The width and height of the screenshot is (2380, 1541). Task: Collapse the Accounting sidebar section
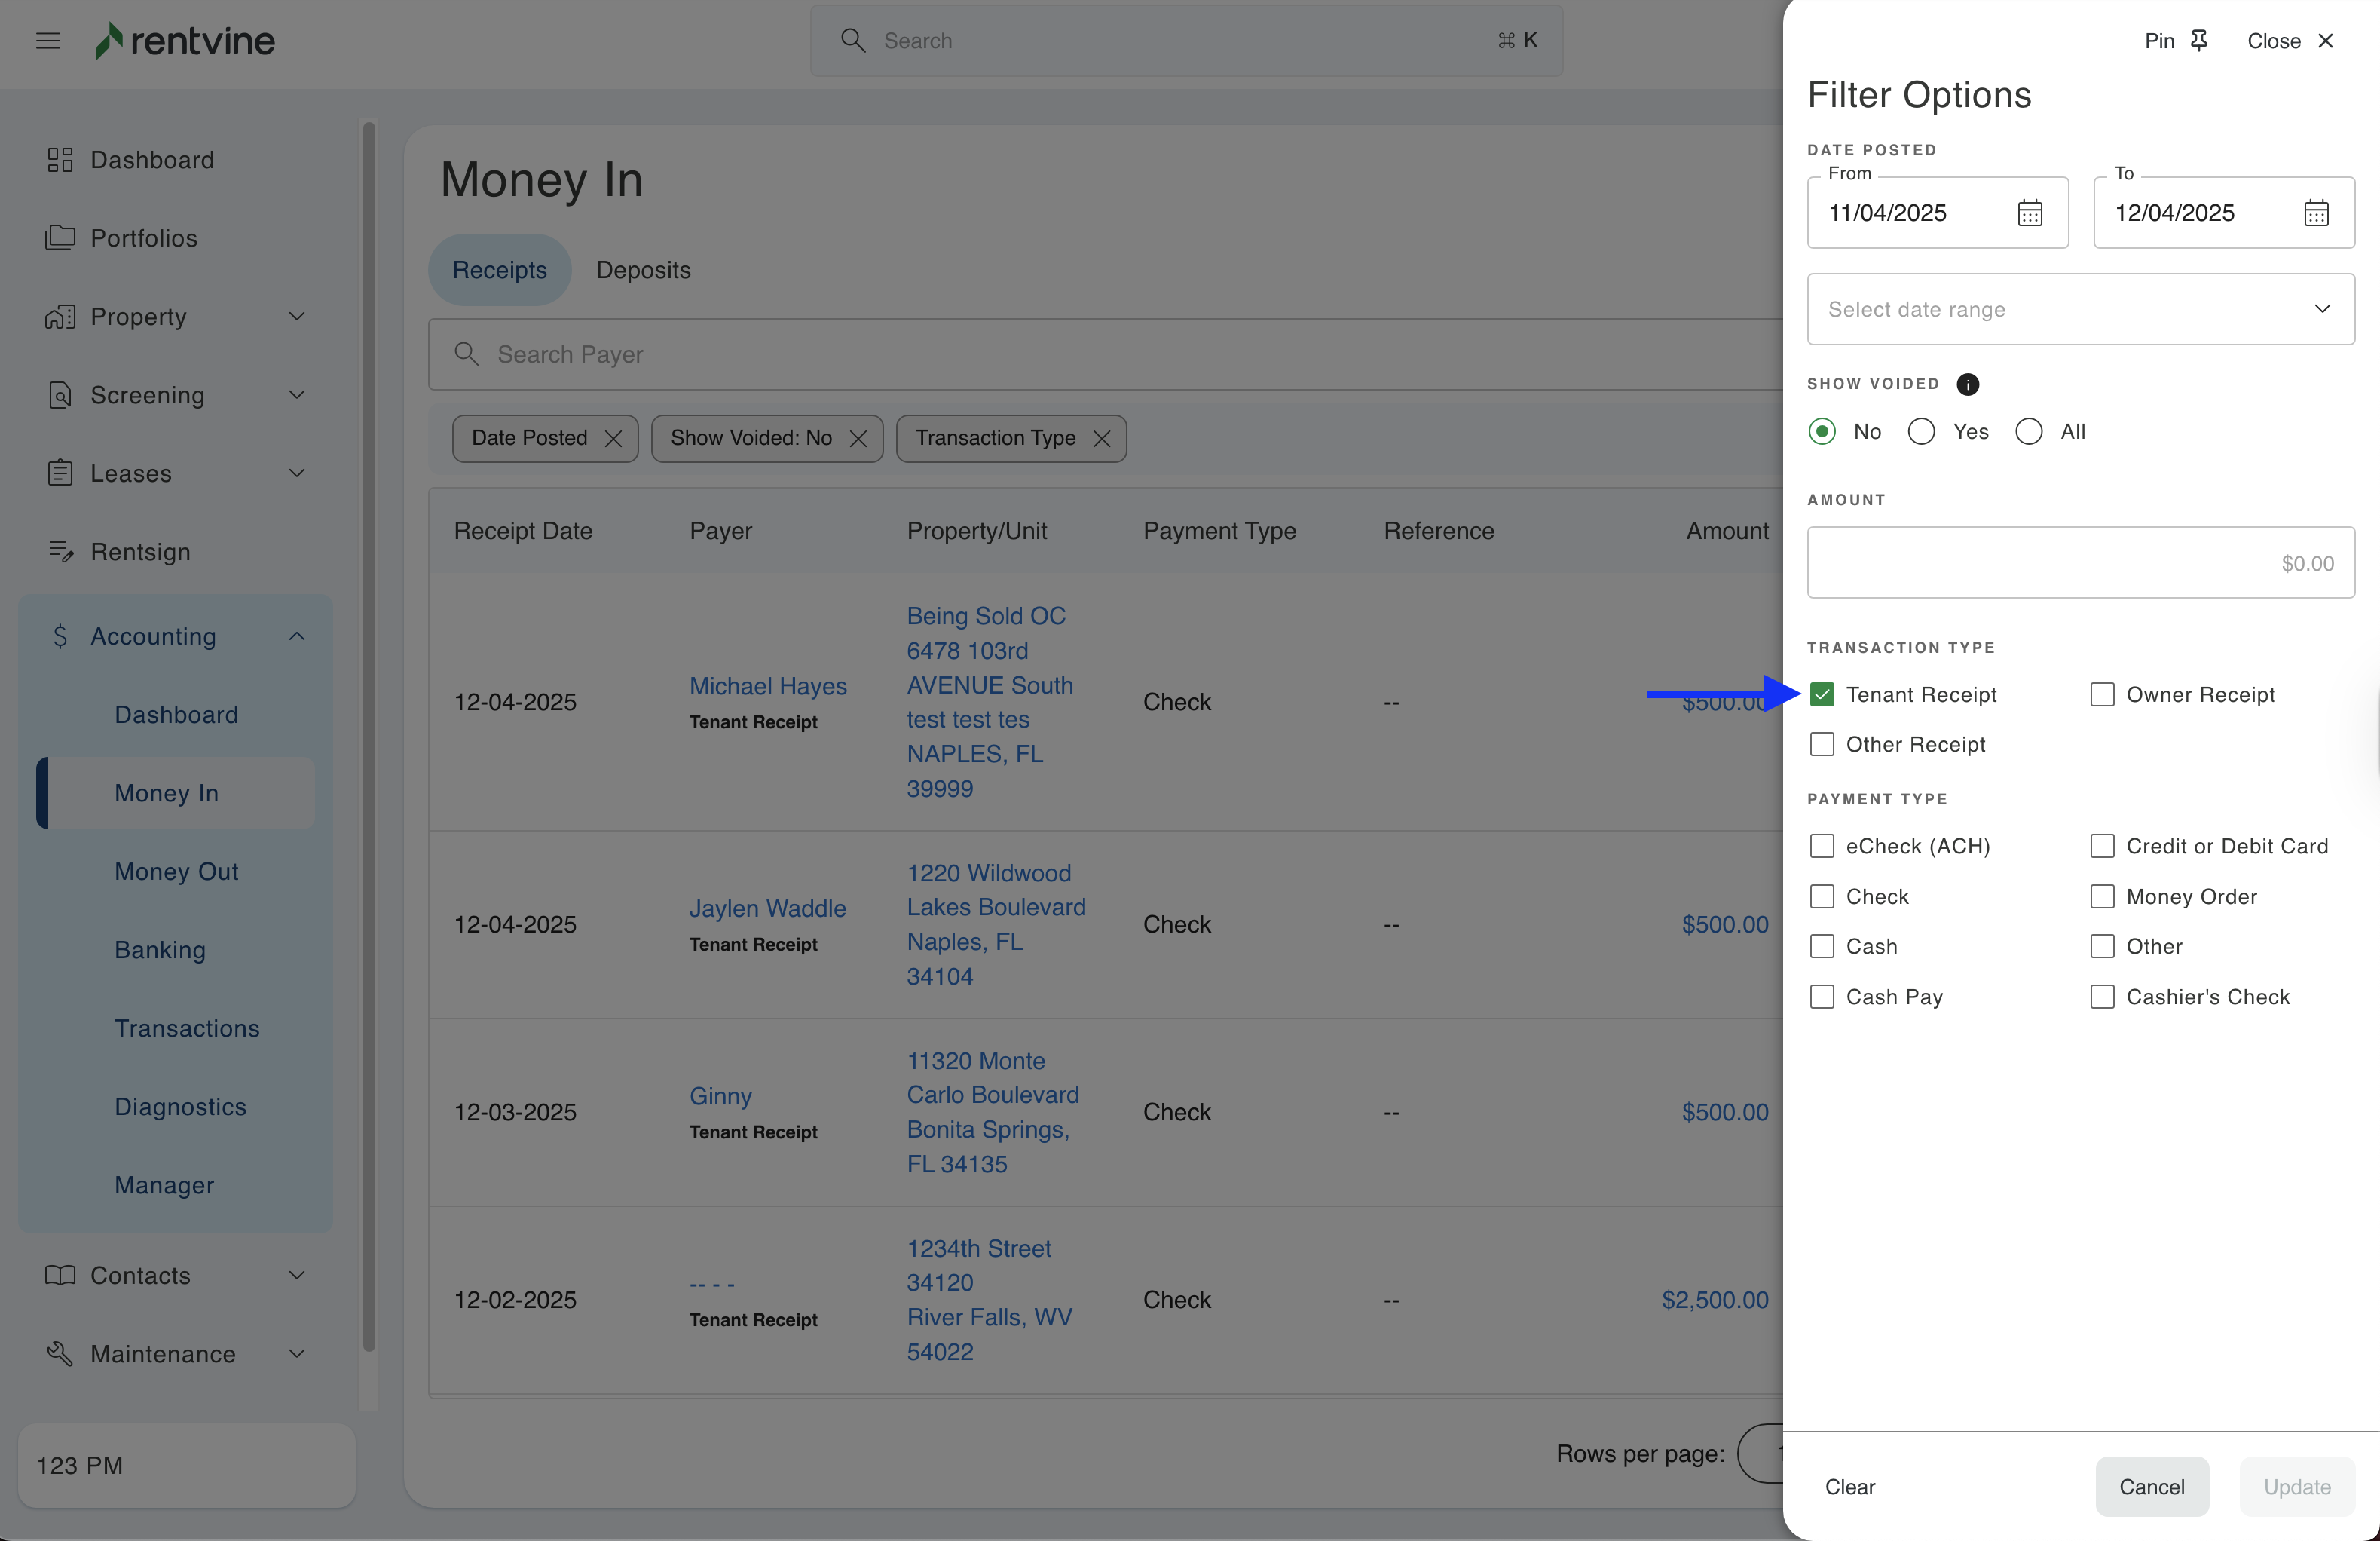[297, 636]
